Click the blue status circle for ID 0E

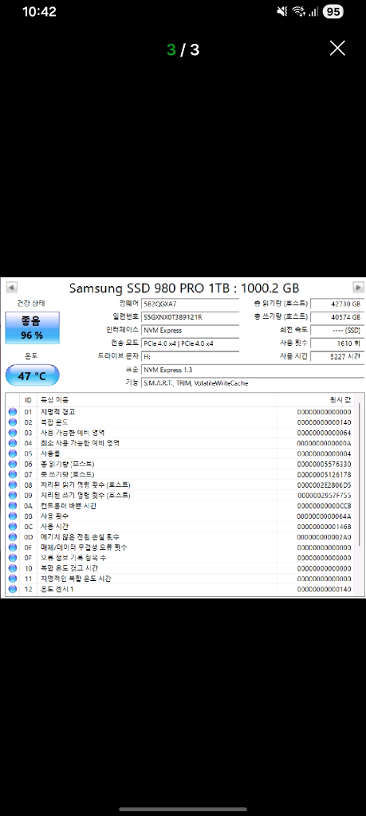click(x=13, y=547)
